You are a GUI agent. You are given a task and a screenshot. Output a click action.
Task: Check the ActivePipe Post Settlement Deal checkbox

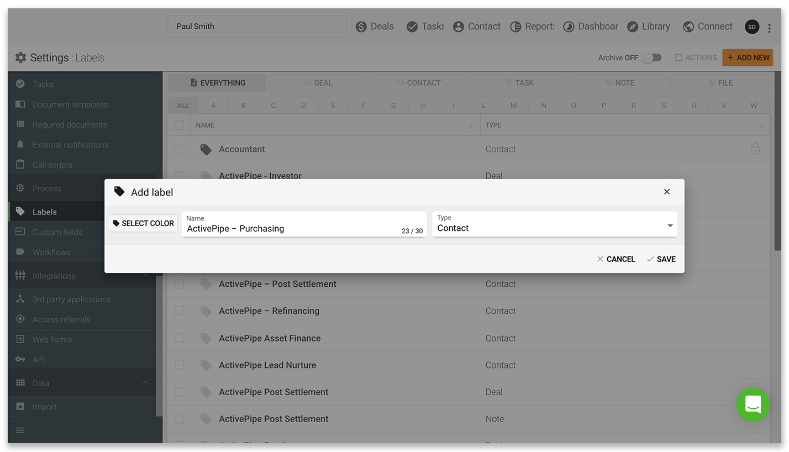tap(179, 392)
